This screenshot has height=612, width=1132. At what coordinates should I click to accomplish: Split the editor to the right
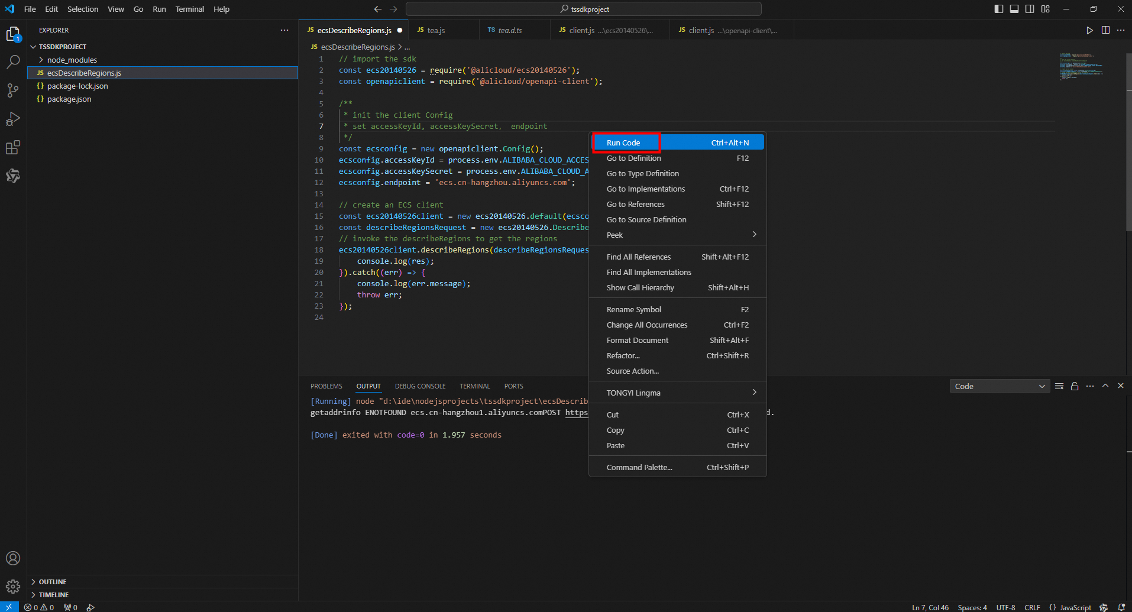tap(1105, 30)
